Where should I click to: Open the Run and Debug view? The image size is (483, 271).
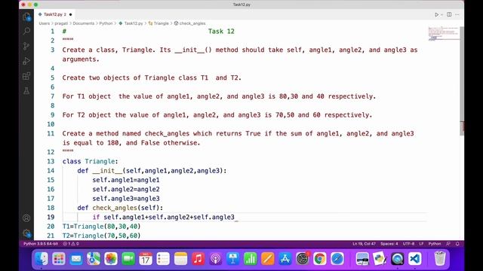pos(26,61)
